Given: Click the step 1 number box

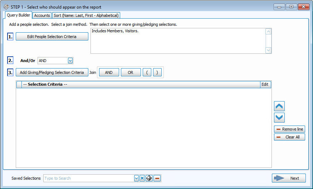Looking at the screenshot, I should 10,37.
